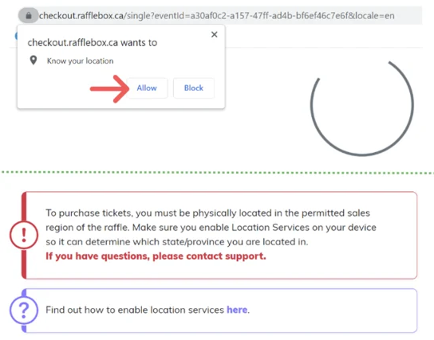The height and width of the screenshot is (340, 434).
Task: Click the blue icon hidden behind popup
Action: (x=16, y=36)
